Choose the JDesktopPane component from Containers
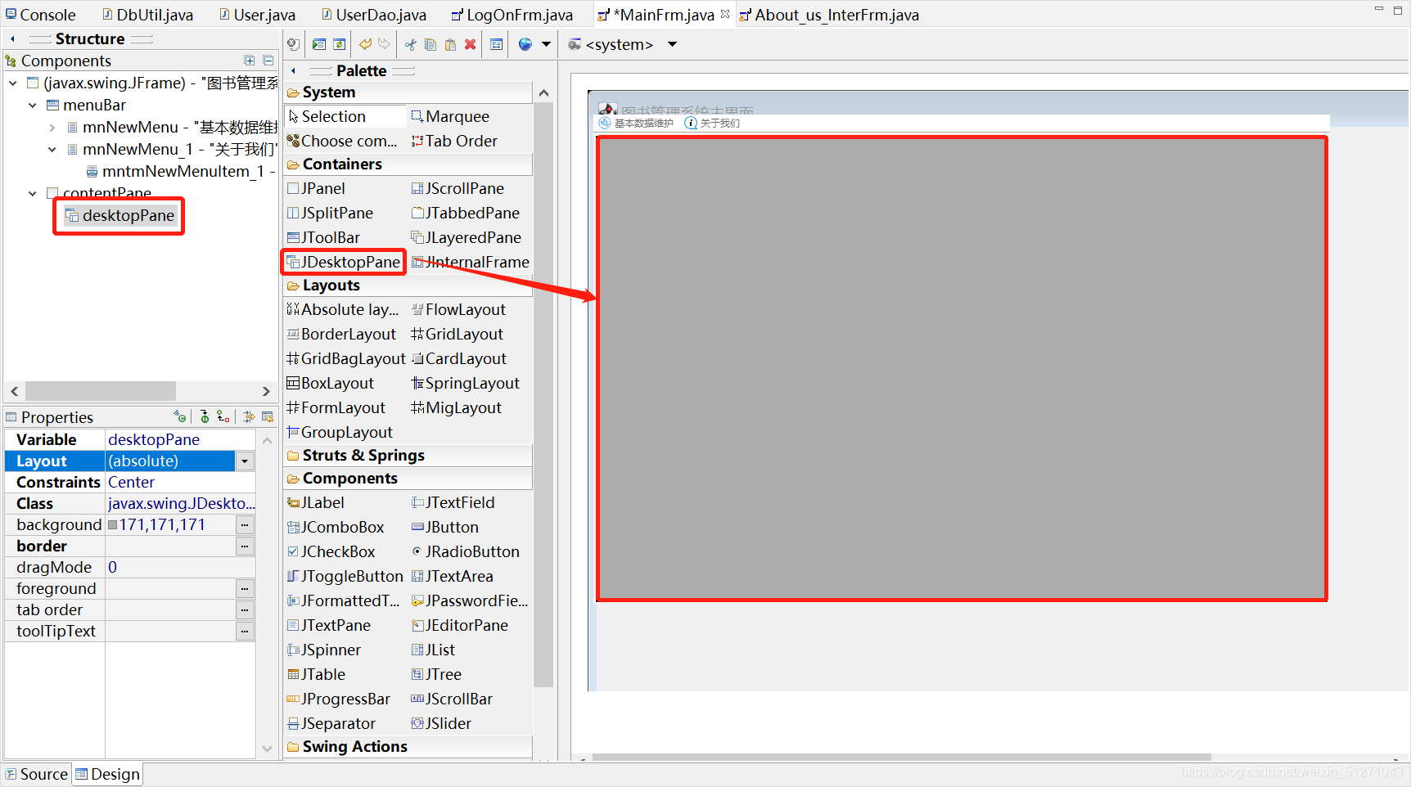 point(347,262)
